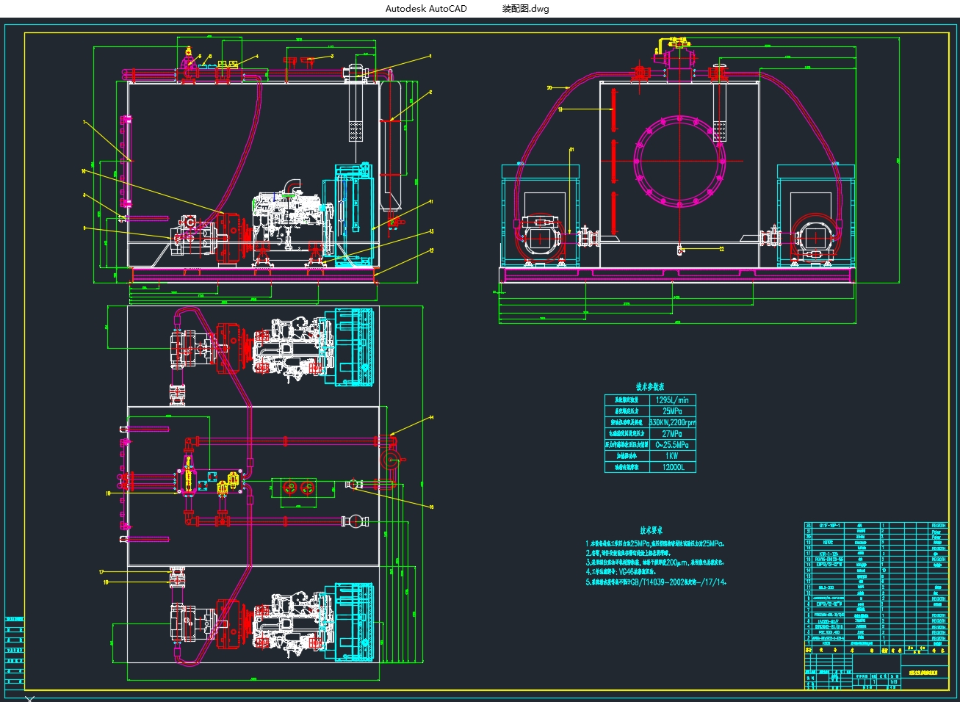
Task: Click the Autodesk AutoCAD title text
Action: pos(426,9)
